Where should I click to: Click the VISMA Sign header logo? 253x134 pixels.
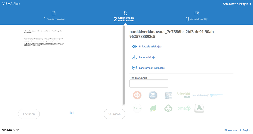coord(11,4)
